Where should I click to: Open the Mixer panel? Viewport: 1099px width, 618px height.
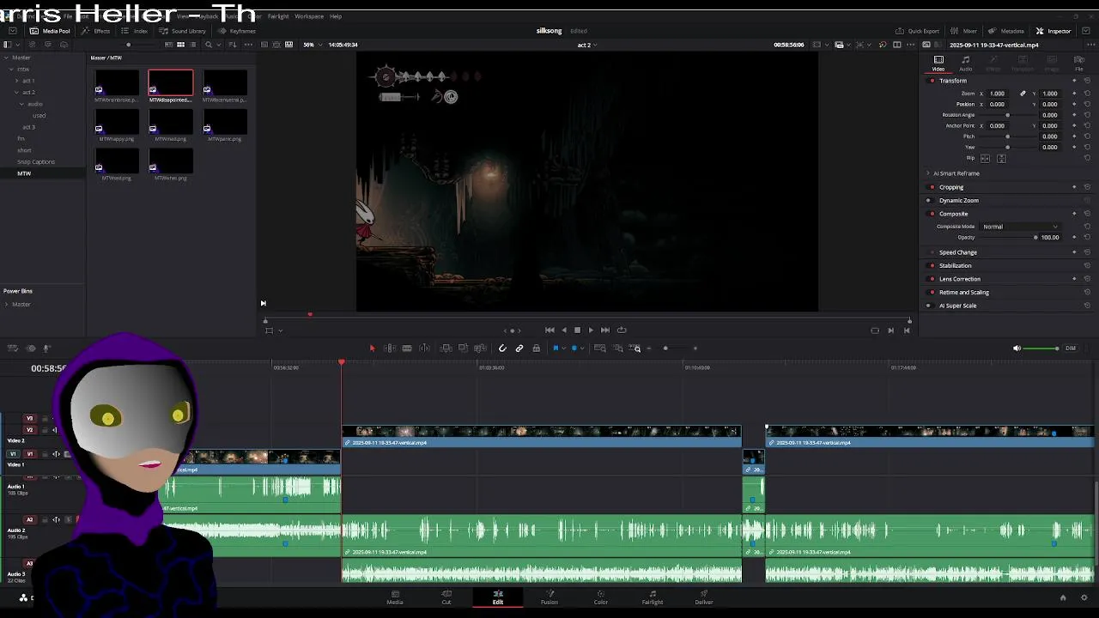pos(964,31)
